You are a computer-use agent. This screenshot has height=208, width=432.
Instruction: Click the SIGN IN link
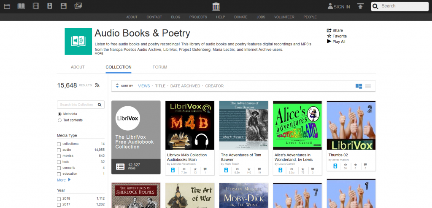click(342, 7)
